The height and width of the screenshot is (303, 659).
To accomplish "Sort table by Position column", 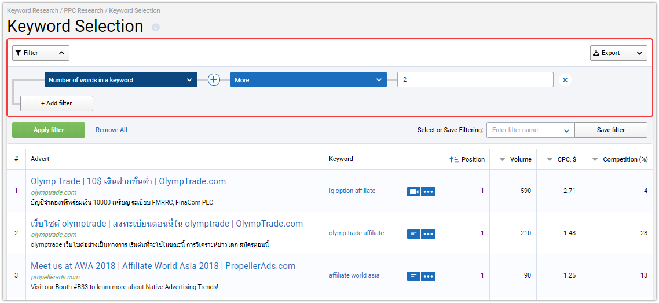I will tap(466, 160).
